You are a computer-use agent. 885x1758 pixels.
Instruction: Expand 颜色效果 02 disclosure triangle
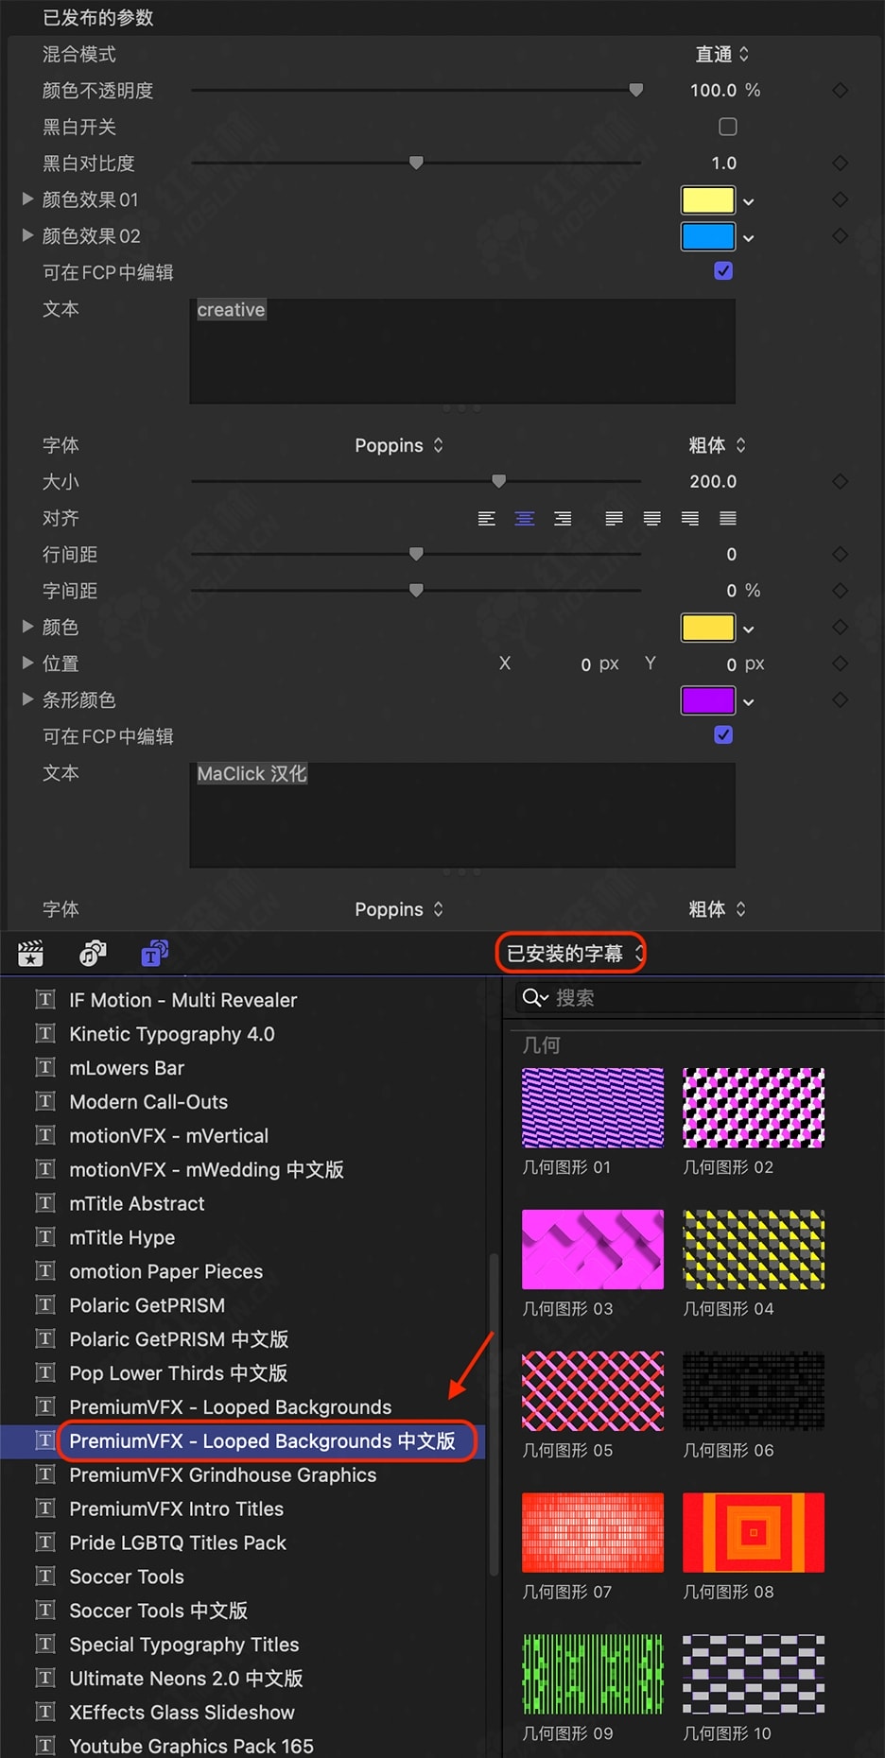tap(28, 235)
